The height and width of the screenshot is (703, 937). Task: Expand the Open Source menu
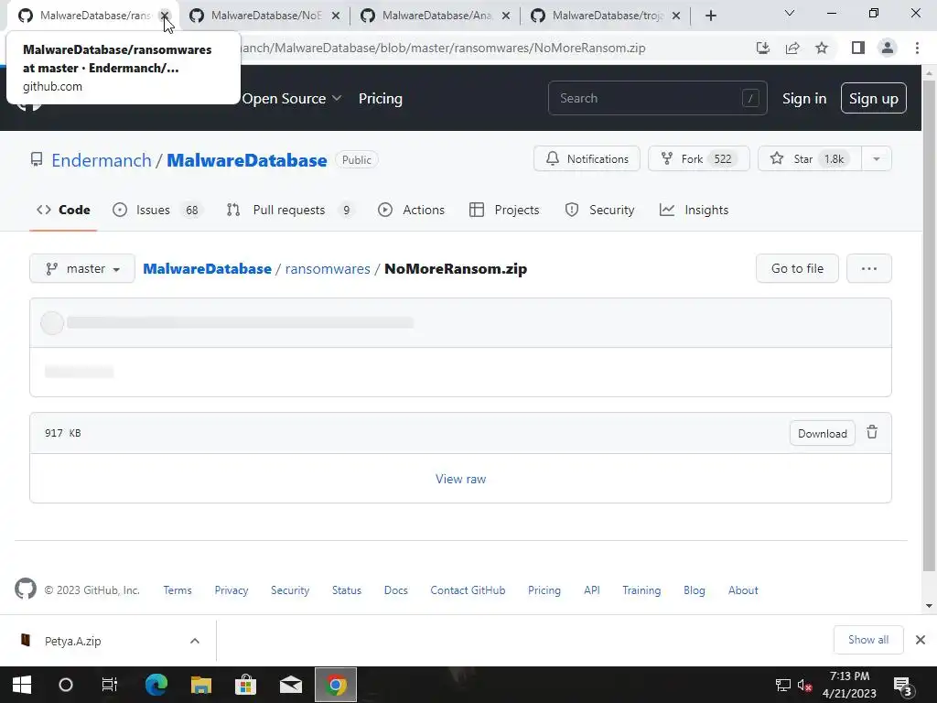click(x=292, y=99)
